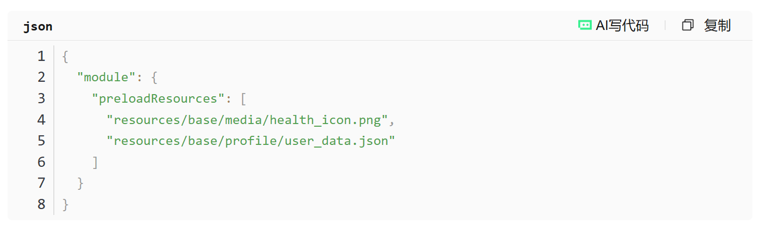Screen dimensions: 760x231
Task: Click line number 5 in gutter
Action: (x=41, y=141)
